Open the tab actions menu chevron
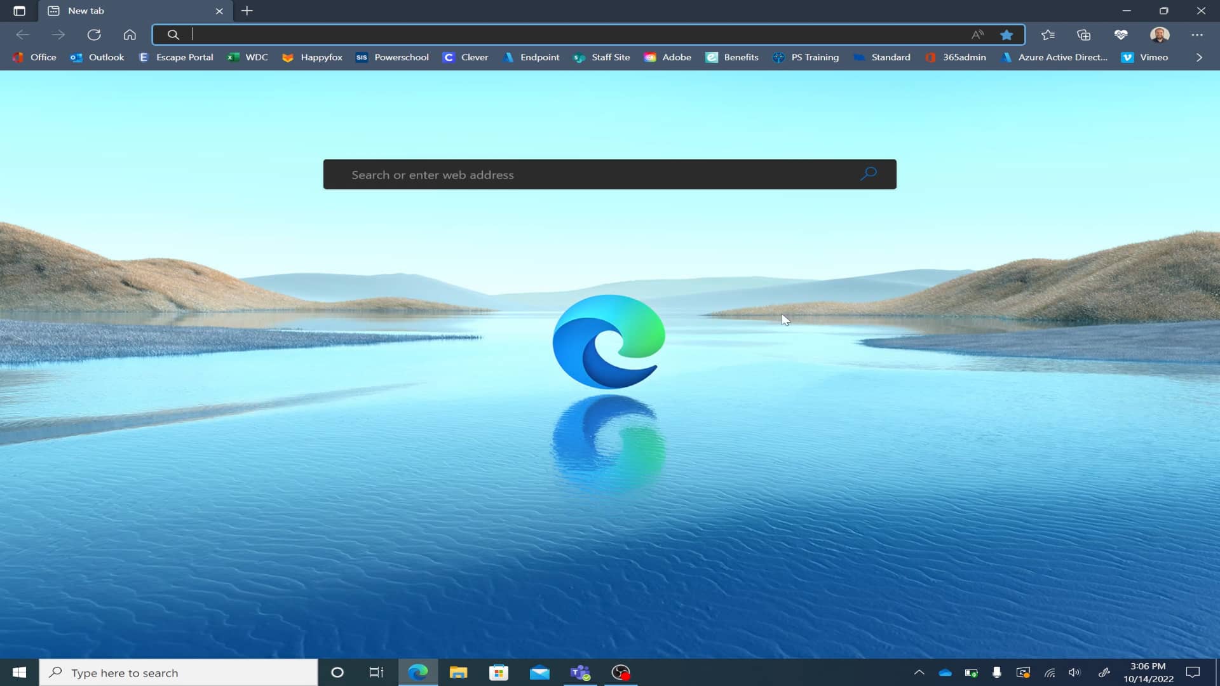 click(19, 11)
